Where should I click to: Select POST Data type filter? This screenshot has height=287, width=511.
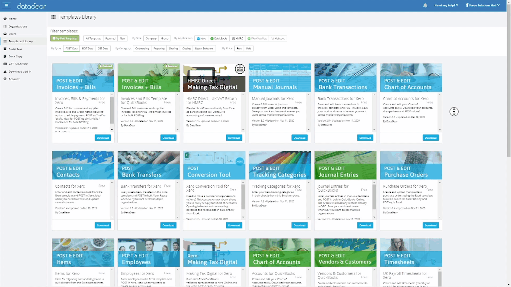(x=71, y=49)
